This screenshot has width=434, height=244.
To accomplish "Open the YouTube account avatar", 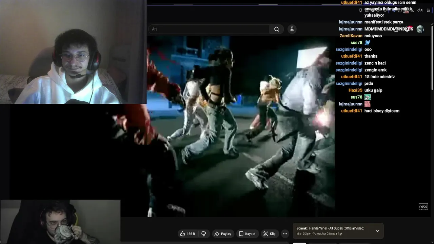I will click(420, 29).
